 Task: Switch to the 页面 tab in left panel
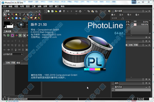pos(13,63)
